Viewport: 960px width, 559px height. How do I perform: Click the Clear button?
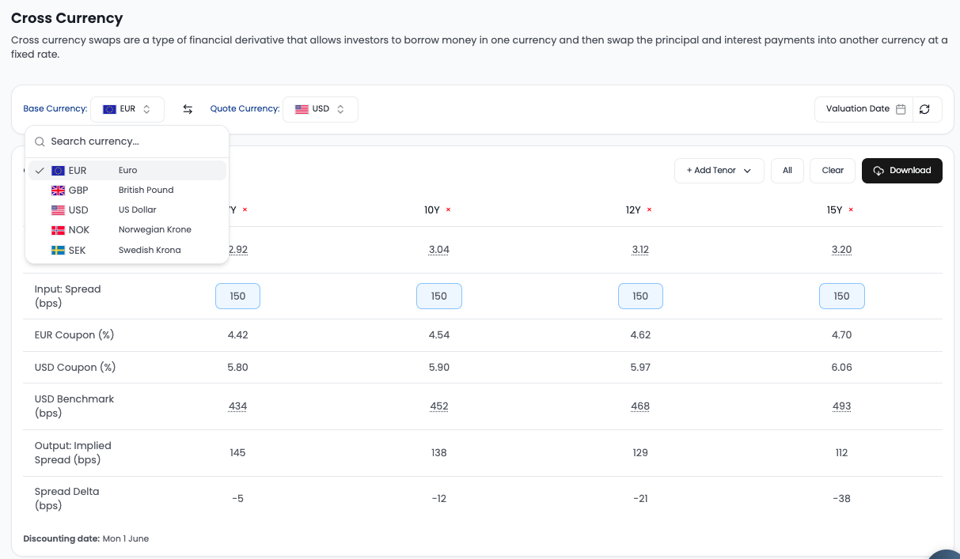tap(833, 171)
